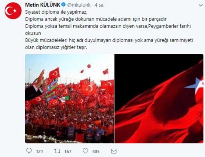Like the tweet with the heart icon
Image resolution: width=205 pixels, height=157 pixels.
coord(86,151)
